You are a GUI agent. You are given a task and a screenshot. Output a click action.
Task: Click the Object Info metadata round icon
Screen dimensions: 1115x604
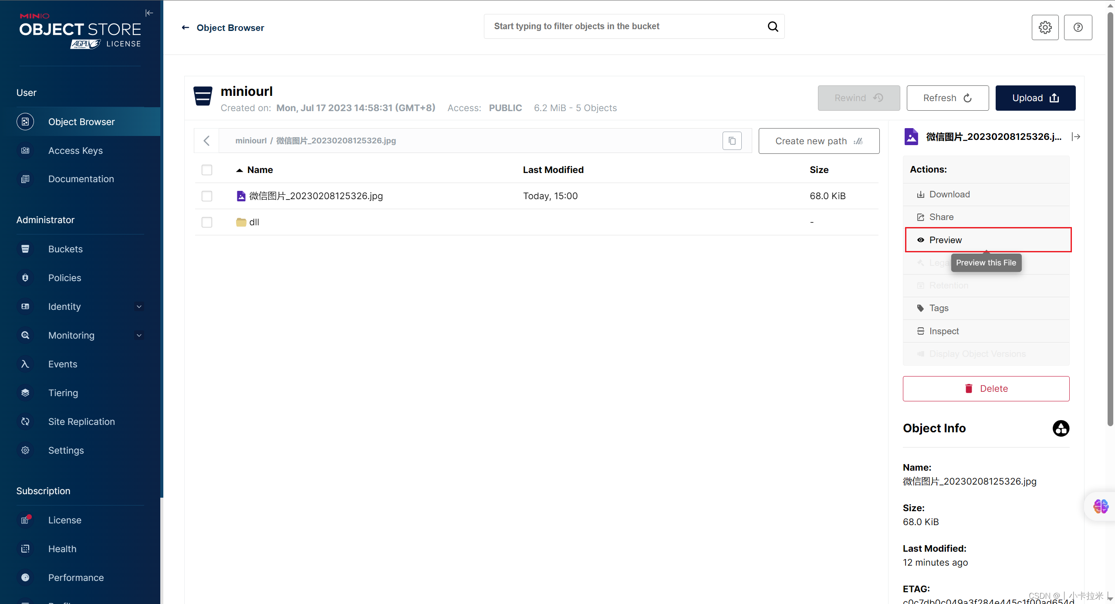click(x=1061, y=428)
